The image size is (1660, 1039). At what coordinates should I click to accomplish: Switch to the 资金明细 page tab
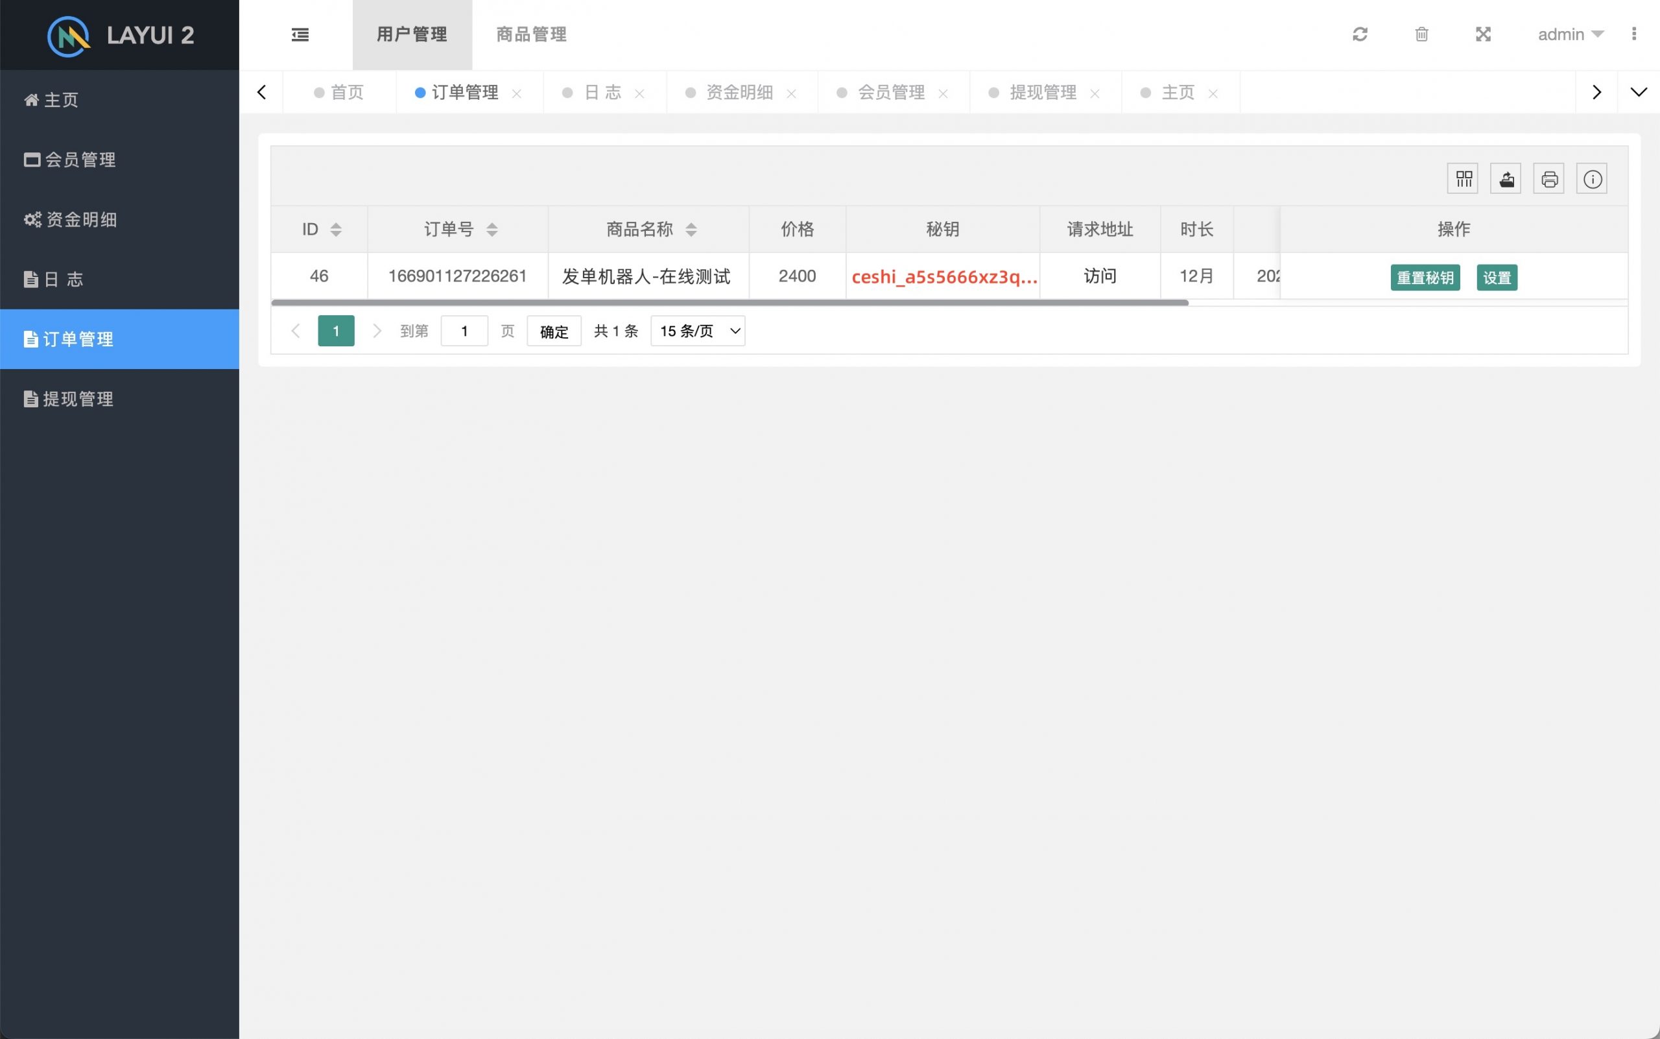tap(739, 92)
